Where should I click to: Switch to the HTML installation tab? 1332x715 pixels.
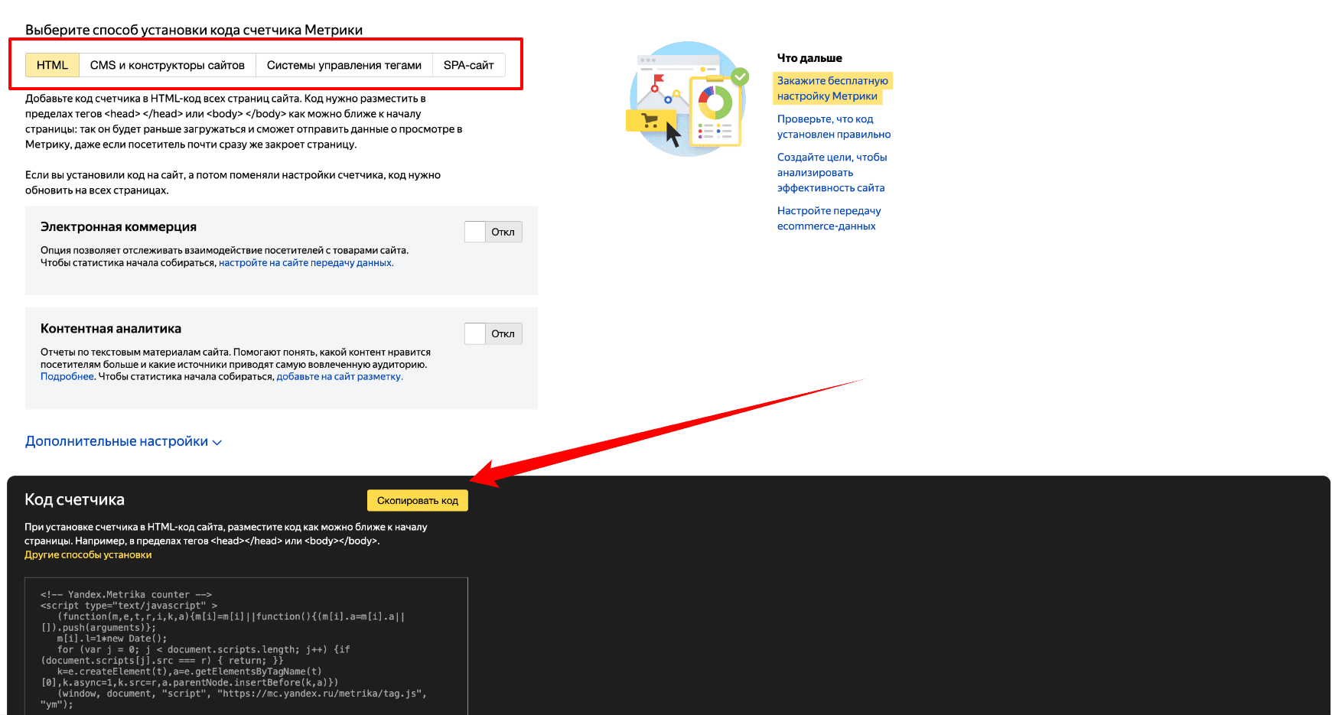[52, 65]
